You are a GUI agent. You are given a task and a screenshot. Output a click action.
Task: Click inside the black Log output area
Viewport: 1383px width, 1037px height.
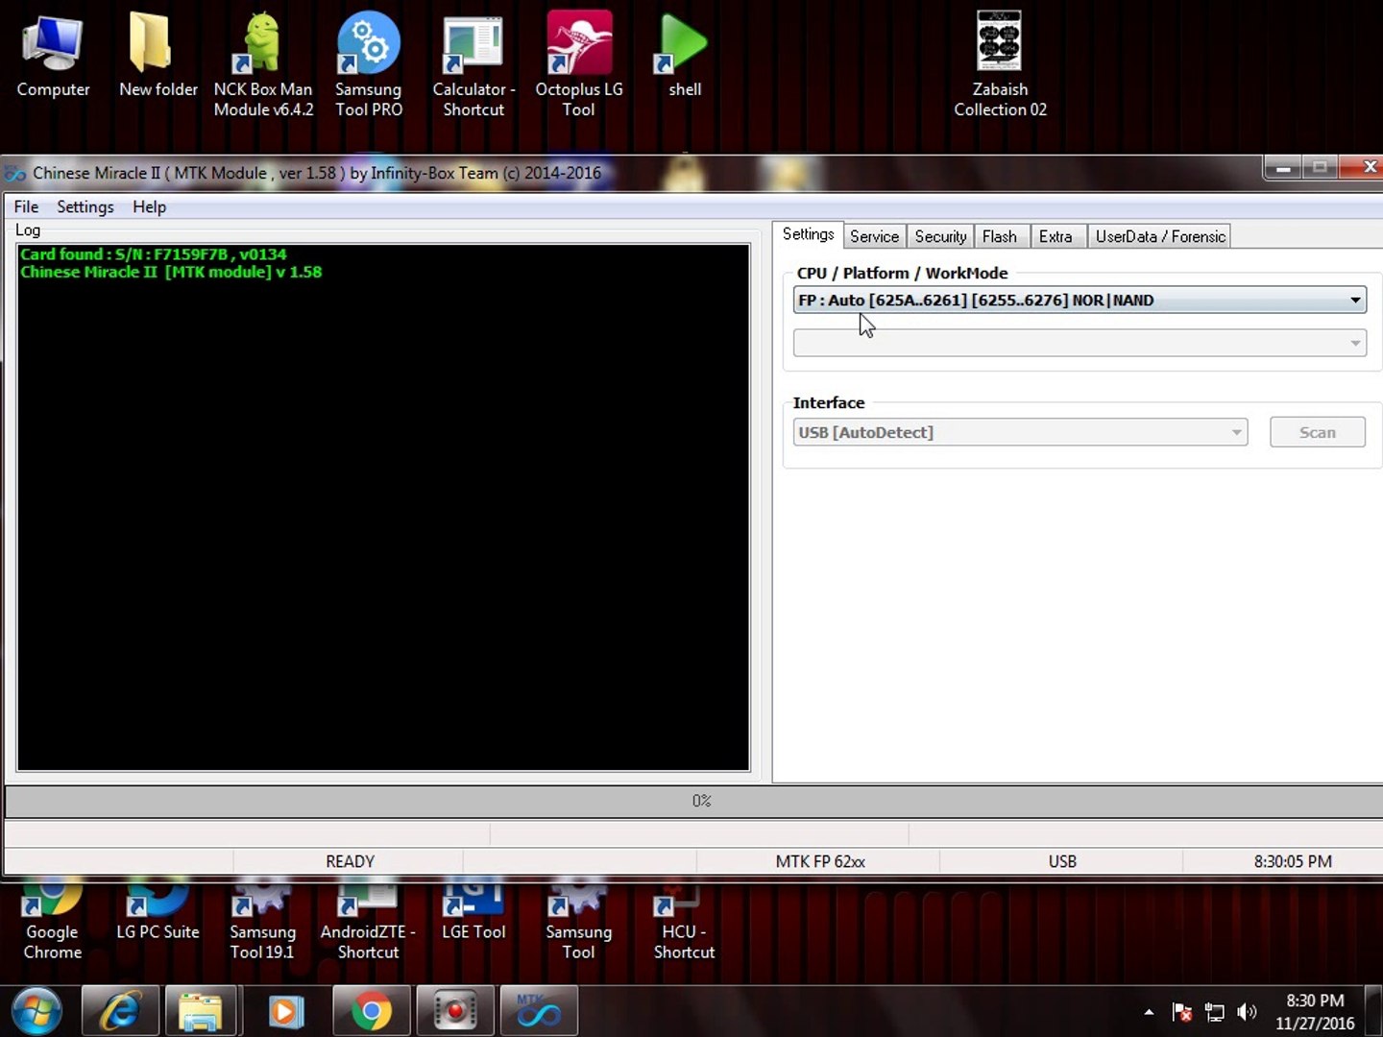[383, 507]
